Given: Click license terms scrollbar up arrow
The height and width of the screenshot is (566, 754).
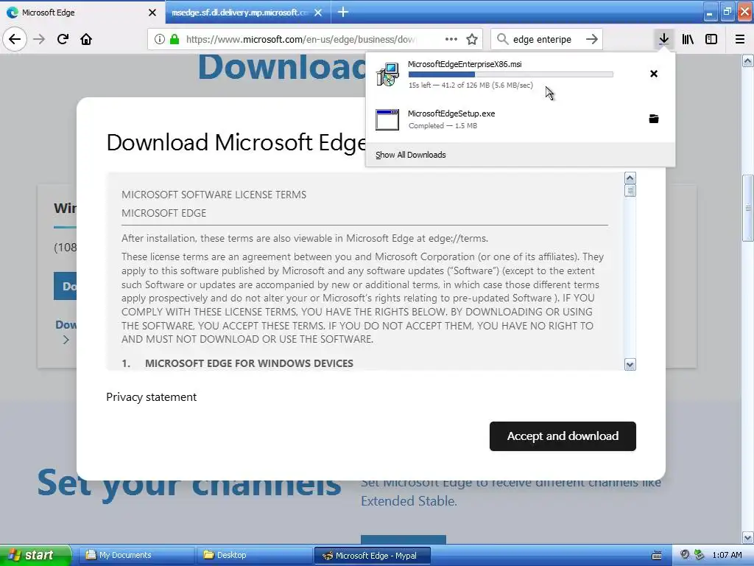Looking at the screenshot, I should pyautogui.click(x=630, y=178).
